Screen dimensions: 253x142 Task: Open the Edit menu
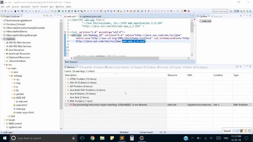(8, 7)
